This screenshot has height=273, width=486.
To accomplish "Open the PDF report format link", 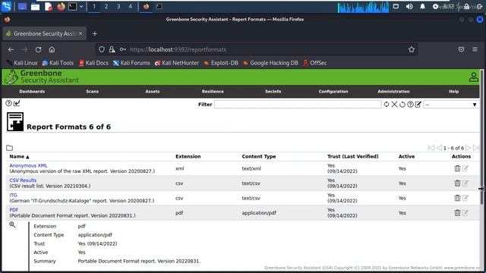I will (14, 209).
